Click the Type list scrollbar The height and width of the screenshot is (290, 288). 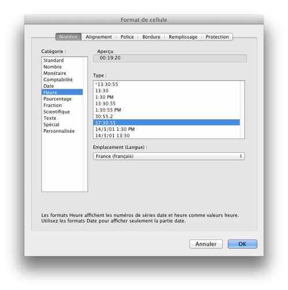tap(242, 110)
